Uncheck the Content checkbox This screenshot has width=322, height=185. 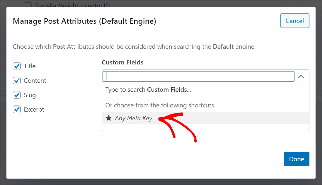17,80
